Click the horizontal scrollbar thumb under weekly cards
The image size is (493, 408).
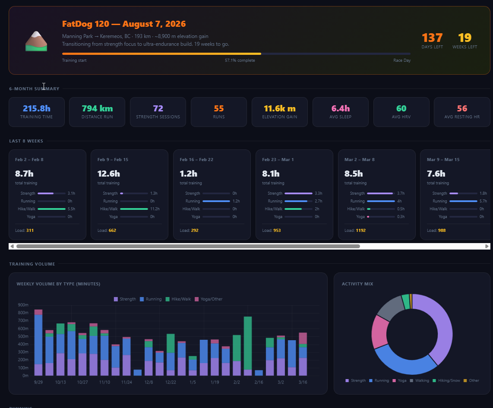[x=188, y=247]
